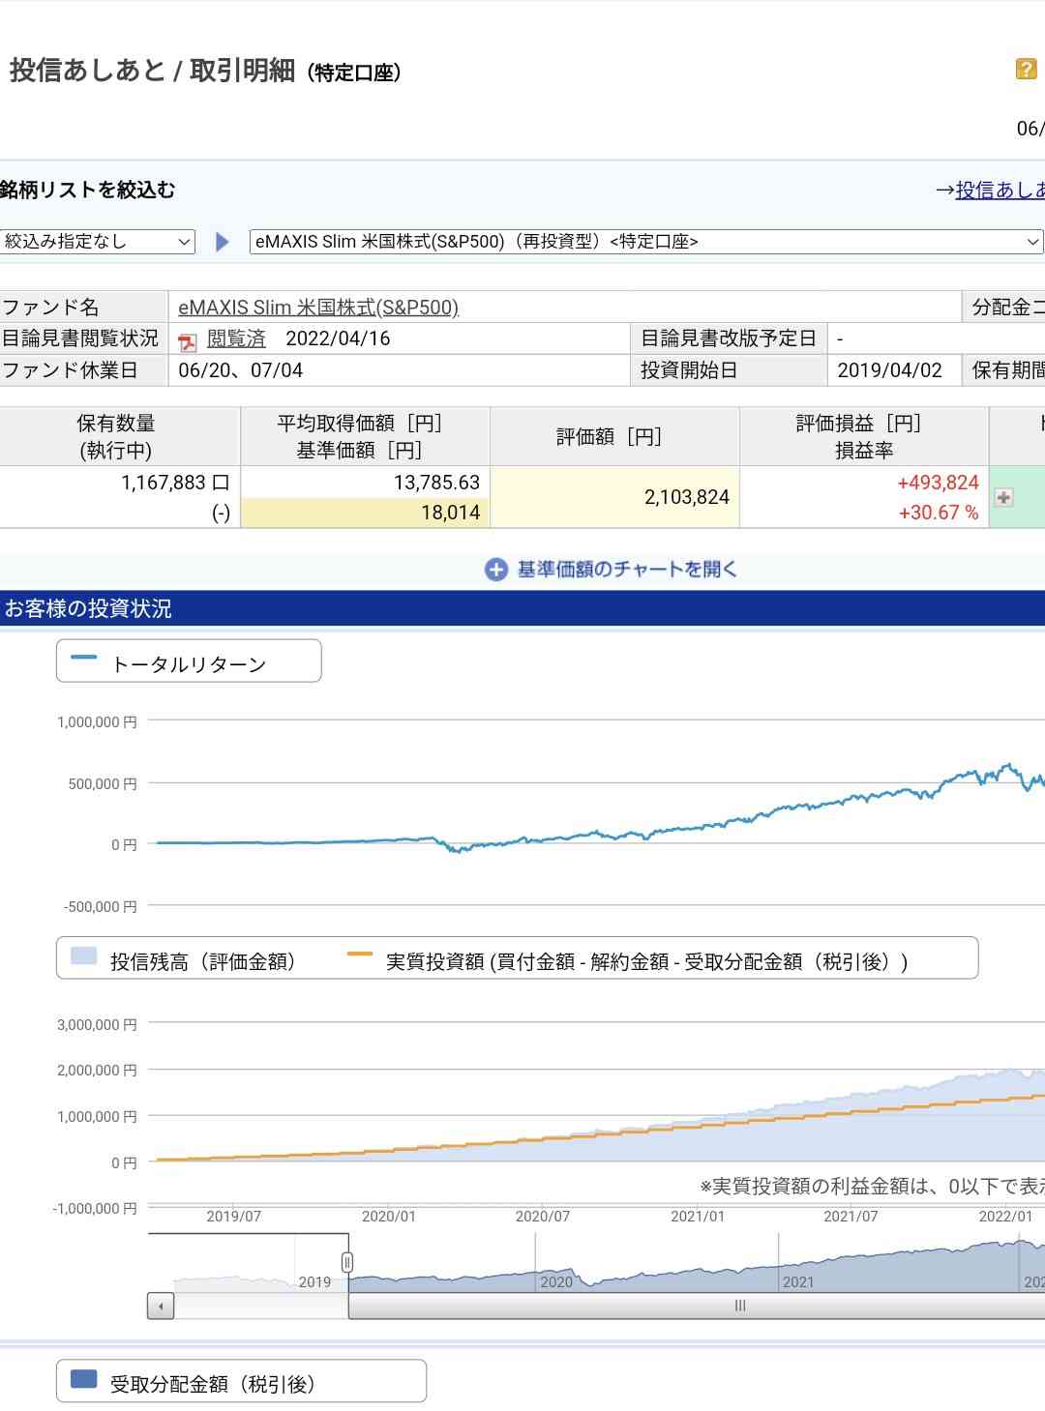Click the fund holiday dates 06/20、07/04

coord(241,370)
